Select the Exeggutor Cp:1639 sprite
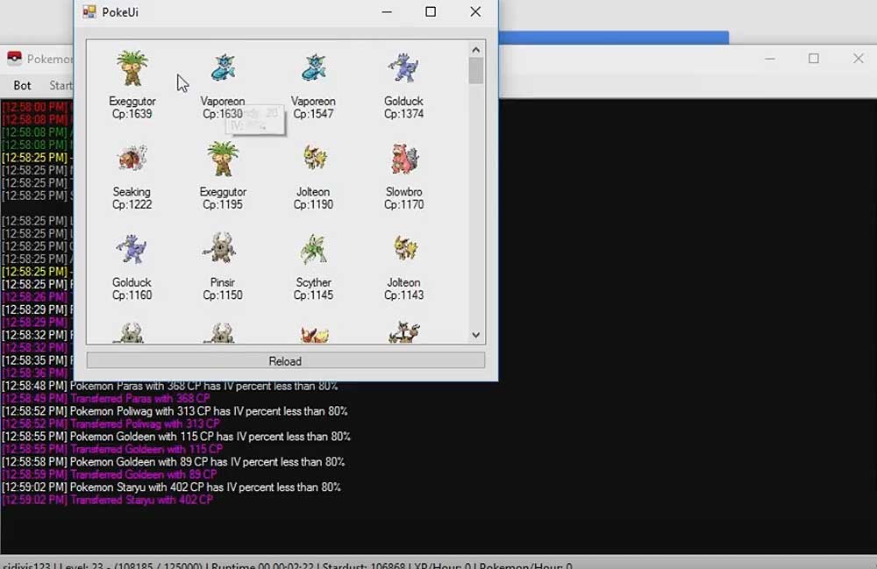877x569 pixels. pos(132,68)
